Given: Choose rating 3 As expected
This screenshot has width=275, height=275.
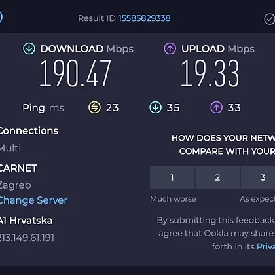Looking at the screenshot, I should click(258, 177).
